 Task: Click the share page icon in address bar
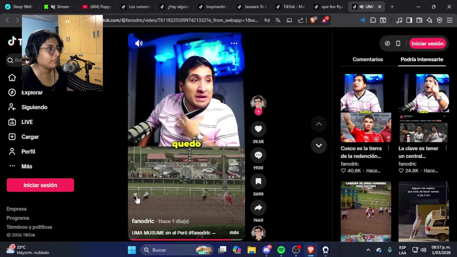pos(301,20)
